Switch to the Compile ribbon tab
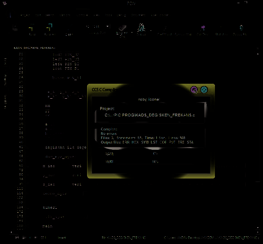 coord(82,15)
